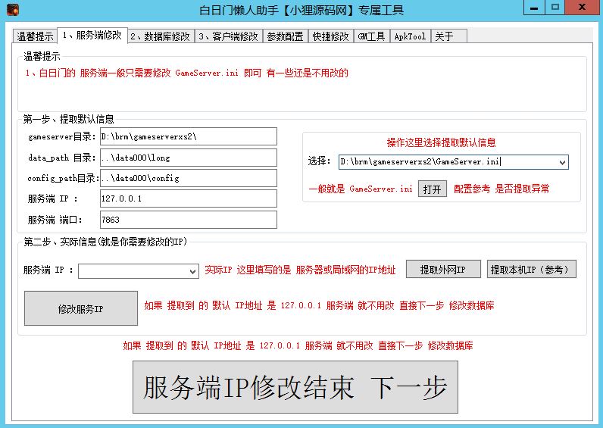Screen dimensions: 603x428
Task: Switch to the GM工具 tab
Action: tap(371, 36)
